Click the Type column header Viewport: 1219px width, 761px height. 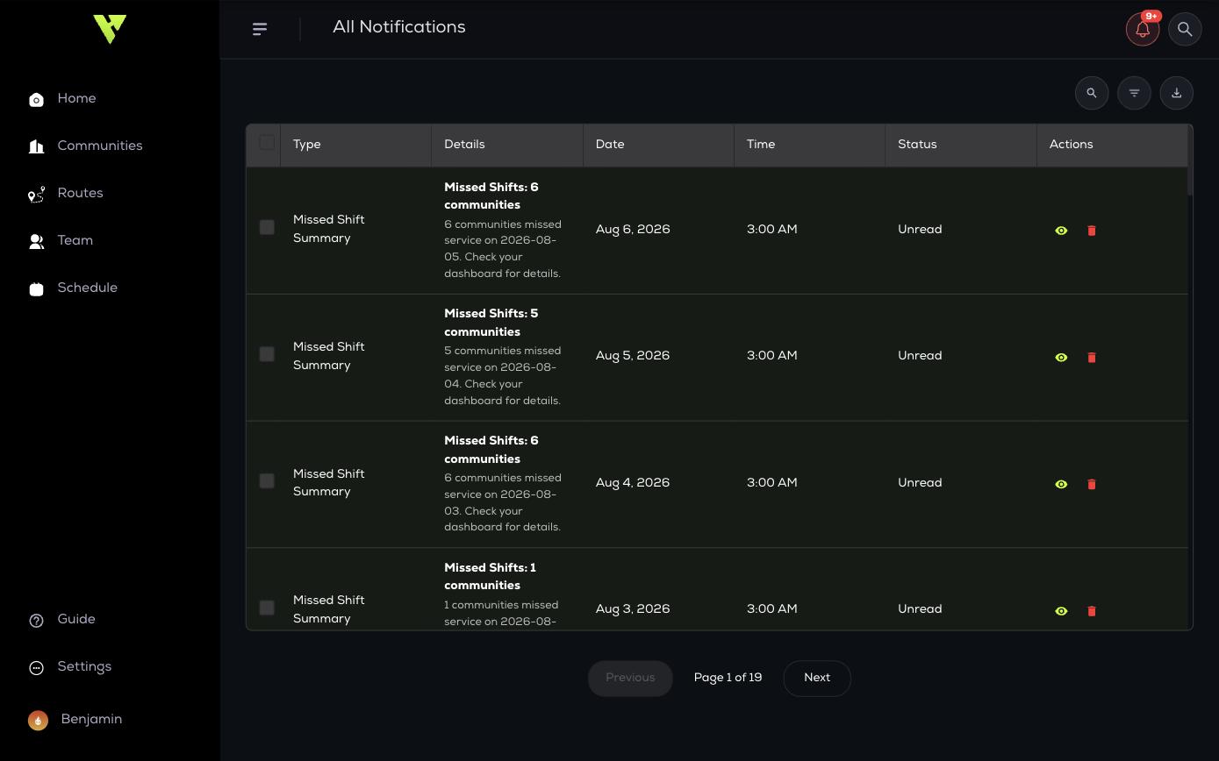point(355,145)
